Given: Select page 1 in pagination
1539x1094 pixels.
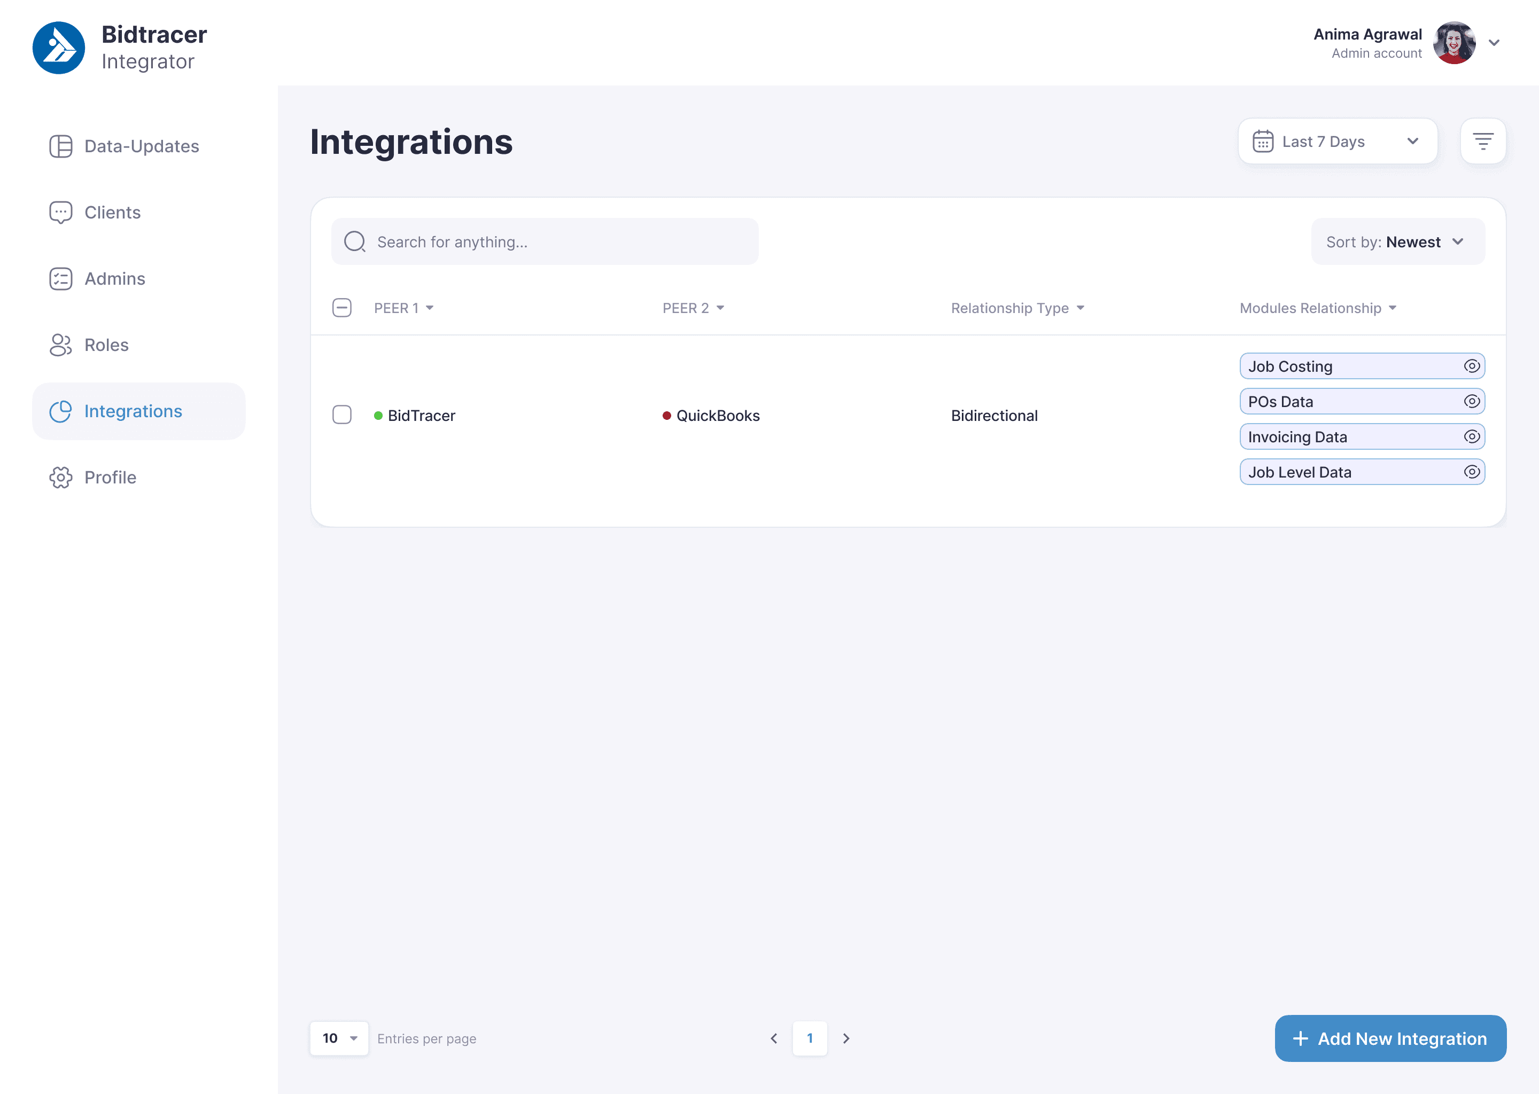Looking at the screenshot, I should tap(810, 1039).
